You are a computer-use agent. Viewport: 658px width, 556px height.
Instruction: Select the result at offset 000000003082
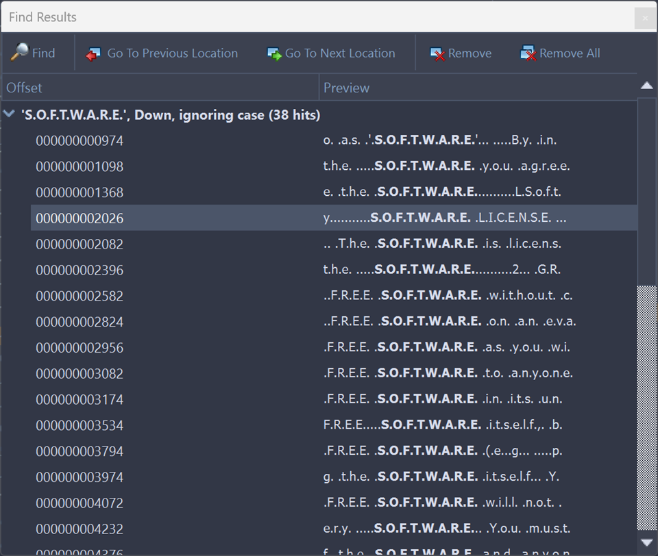tap(80, 373)
